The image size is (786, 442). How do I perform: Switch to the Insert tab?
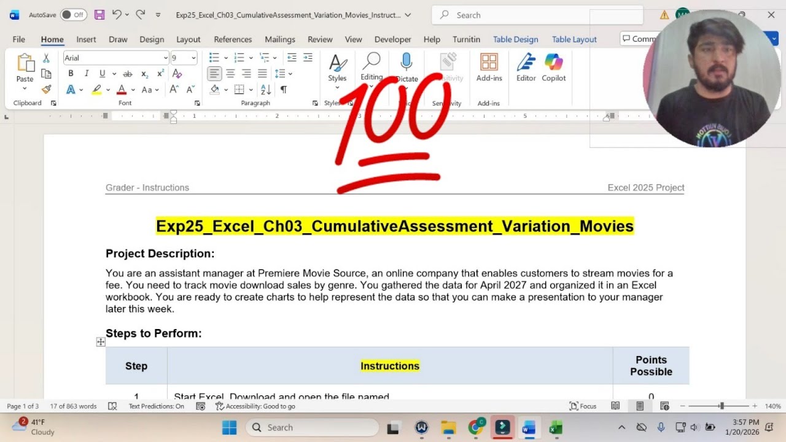pyautogui.click(x=86, y=39)
